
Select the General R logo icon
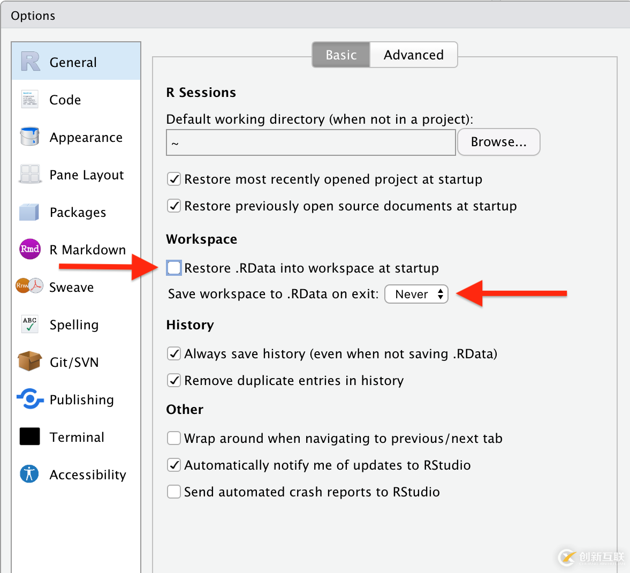point(31,62)
